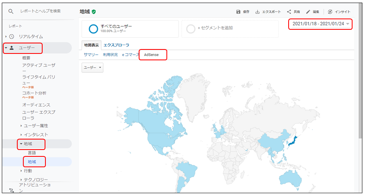Click the Realtime clock icon
Image resolution: width=365 pixels, height=195 pixels.
coord(11,37)
